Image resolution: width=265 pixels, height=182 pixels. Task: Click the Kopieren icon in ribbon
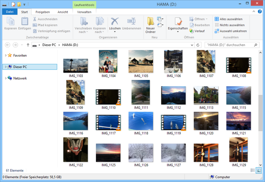[10, 22]
